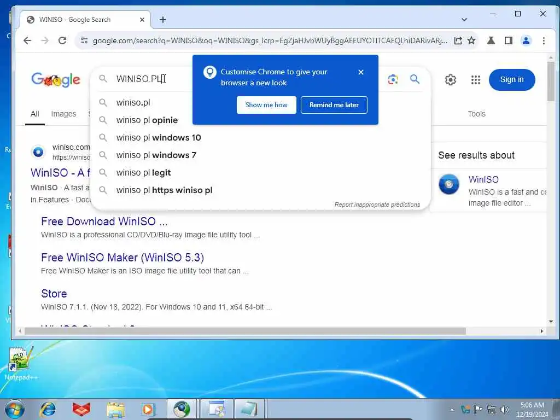Go back to previous page
This screenshot has width=560, height=420.
(27, 40)
